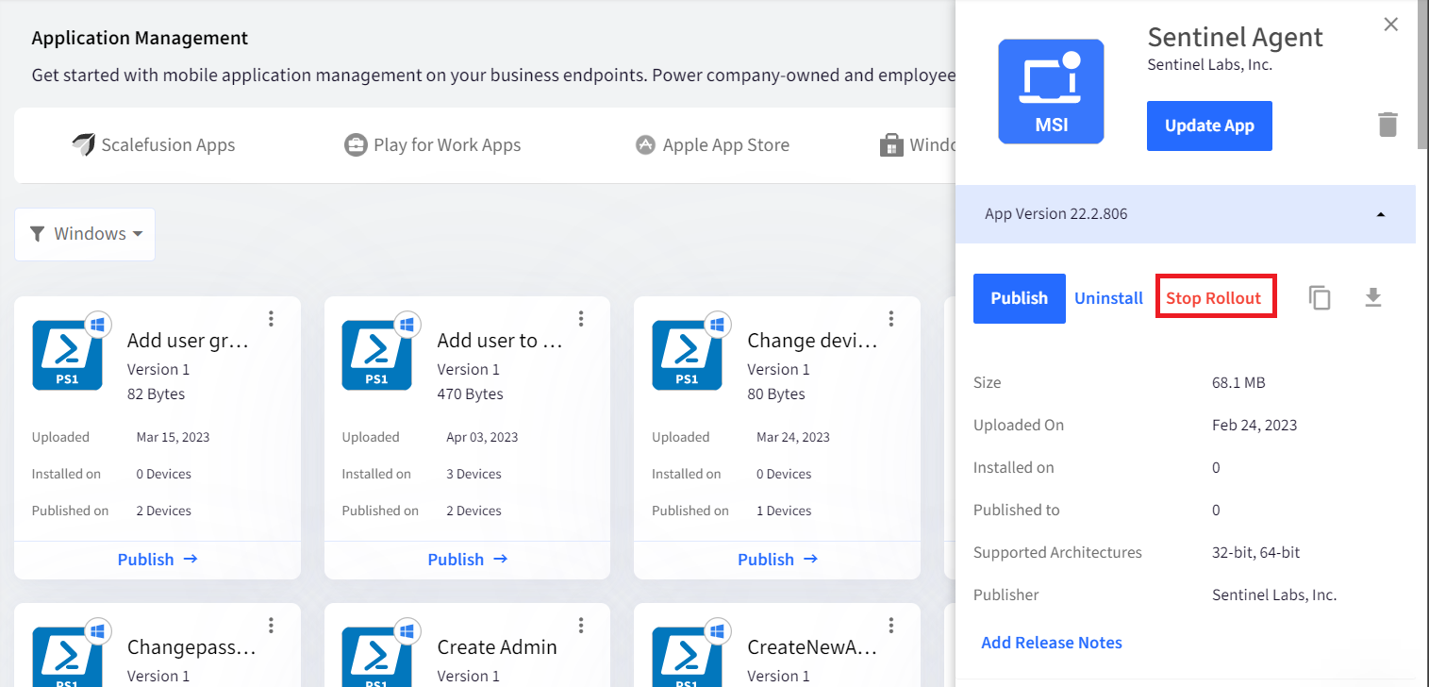Click PS1 script icon of Add user gr...
The height and width of the screenshot is (687, 1429).
(x=67, y=355)
